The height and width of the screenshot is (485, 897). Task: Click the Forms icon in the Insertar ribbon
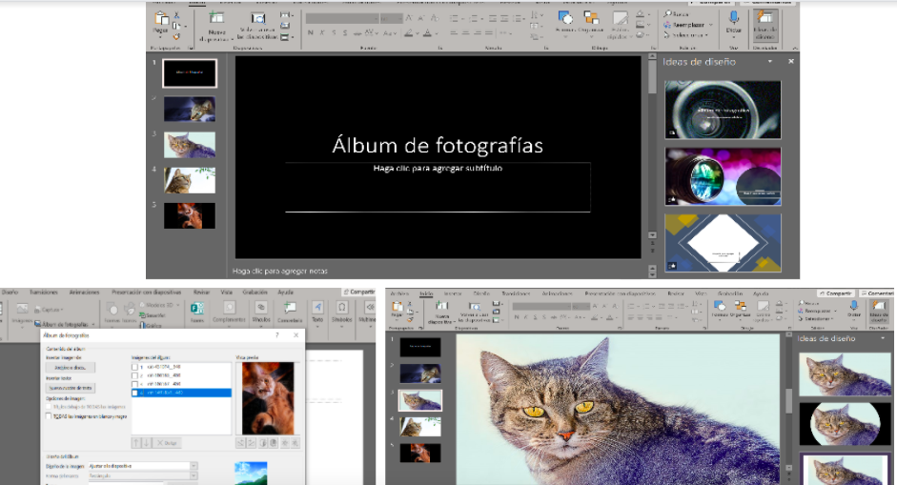(197, 309)
